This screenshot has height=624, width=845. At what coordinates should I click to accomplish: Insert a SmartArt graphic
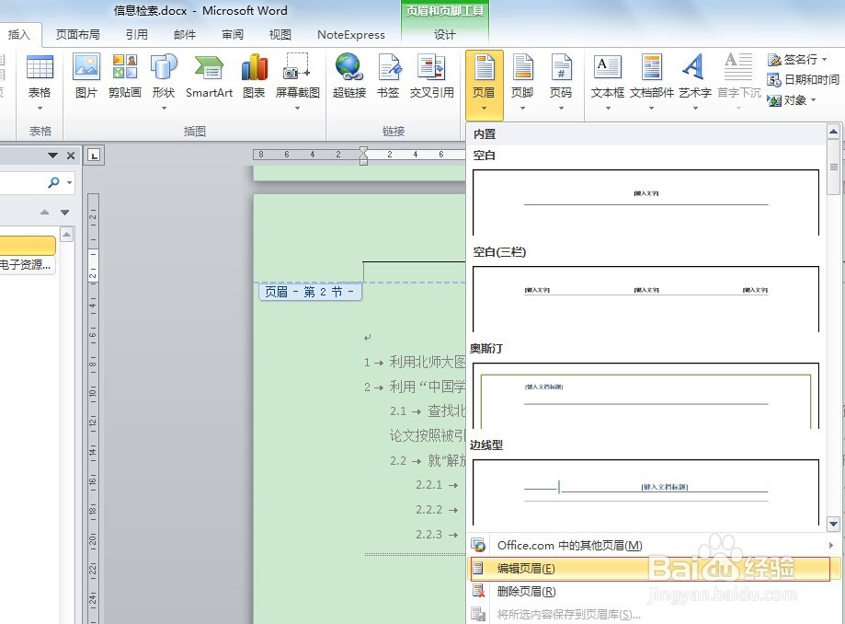pyautogui.click(x=208, y=78)
